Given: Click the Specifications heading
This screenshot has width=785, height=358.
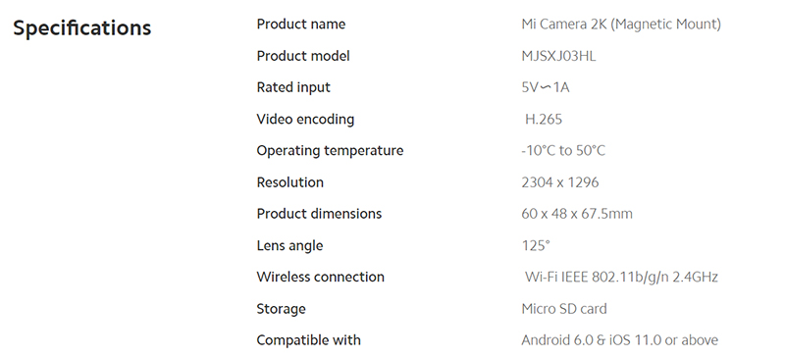Looking at the screenshot, I should coord(82,28).
